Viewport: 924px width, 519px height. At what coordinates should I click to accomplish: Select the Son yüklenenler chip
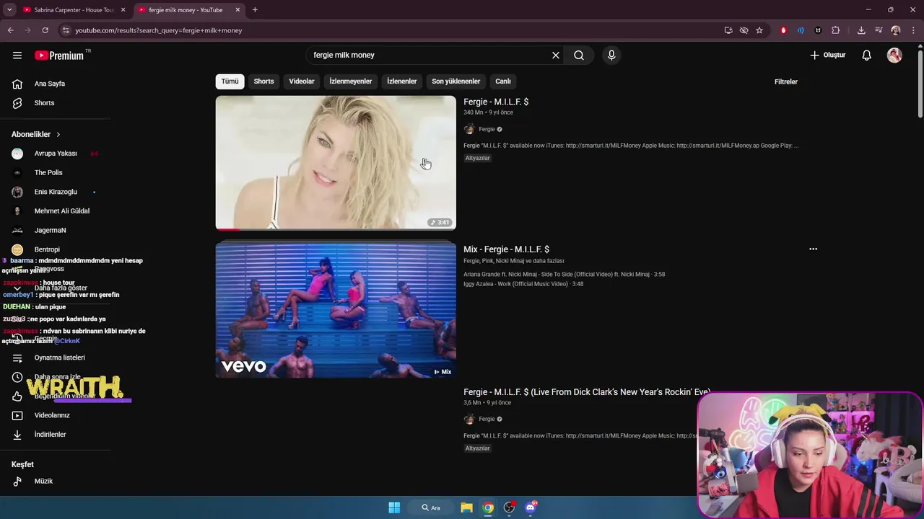456,81
